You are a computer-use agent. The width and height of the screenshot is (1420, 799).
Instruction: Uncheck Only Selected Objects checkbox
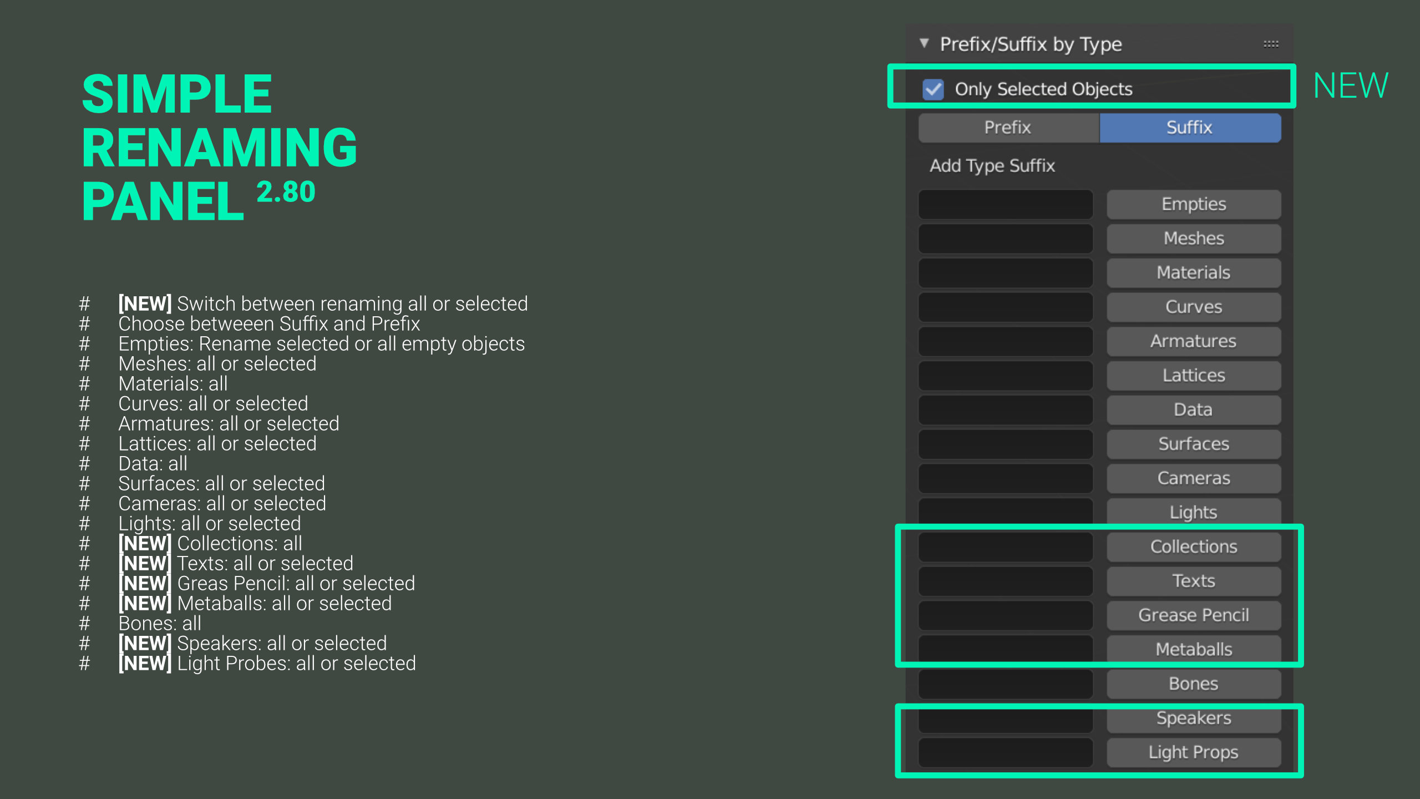coord(933,89)
